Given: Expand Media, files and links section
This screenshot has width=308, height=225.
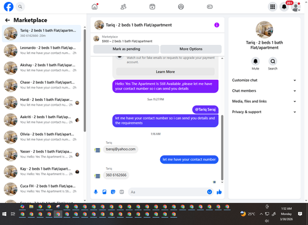Looking at the screenshot, I should point(264,101).
